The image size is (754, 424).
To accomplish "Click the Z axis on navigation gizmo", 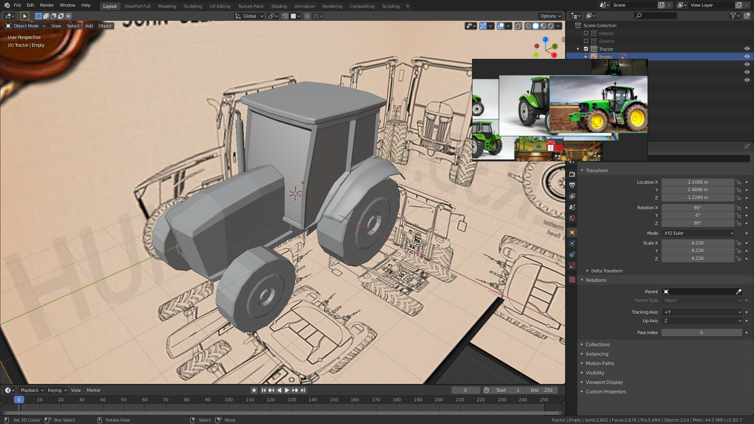I will coord(545,40).
